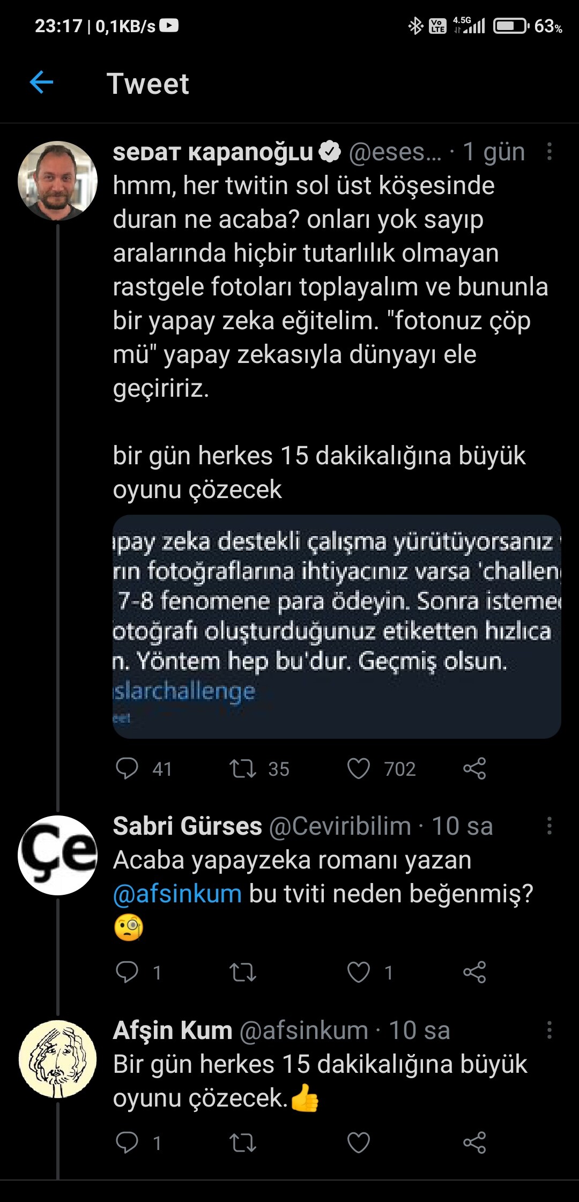Reply to the main tweet with 41 comments
The height and width of the screenshot is (1202, 579).
pyautogui.click(x=127, y=768)
